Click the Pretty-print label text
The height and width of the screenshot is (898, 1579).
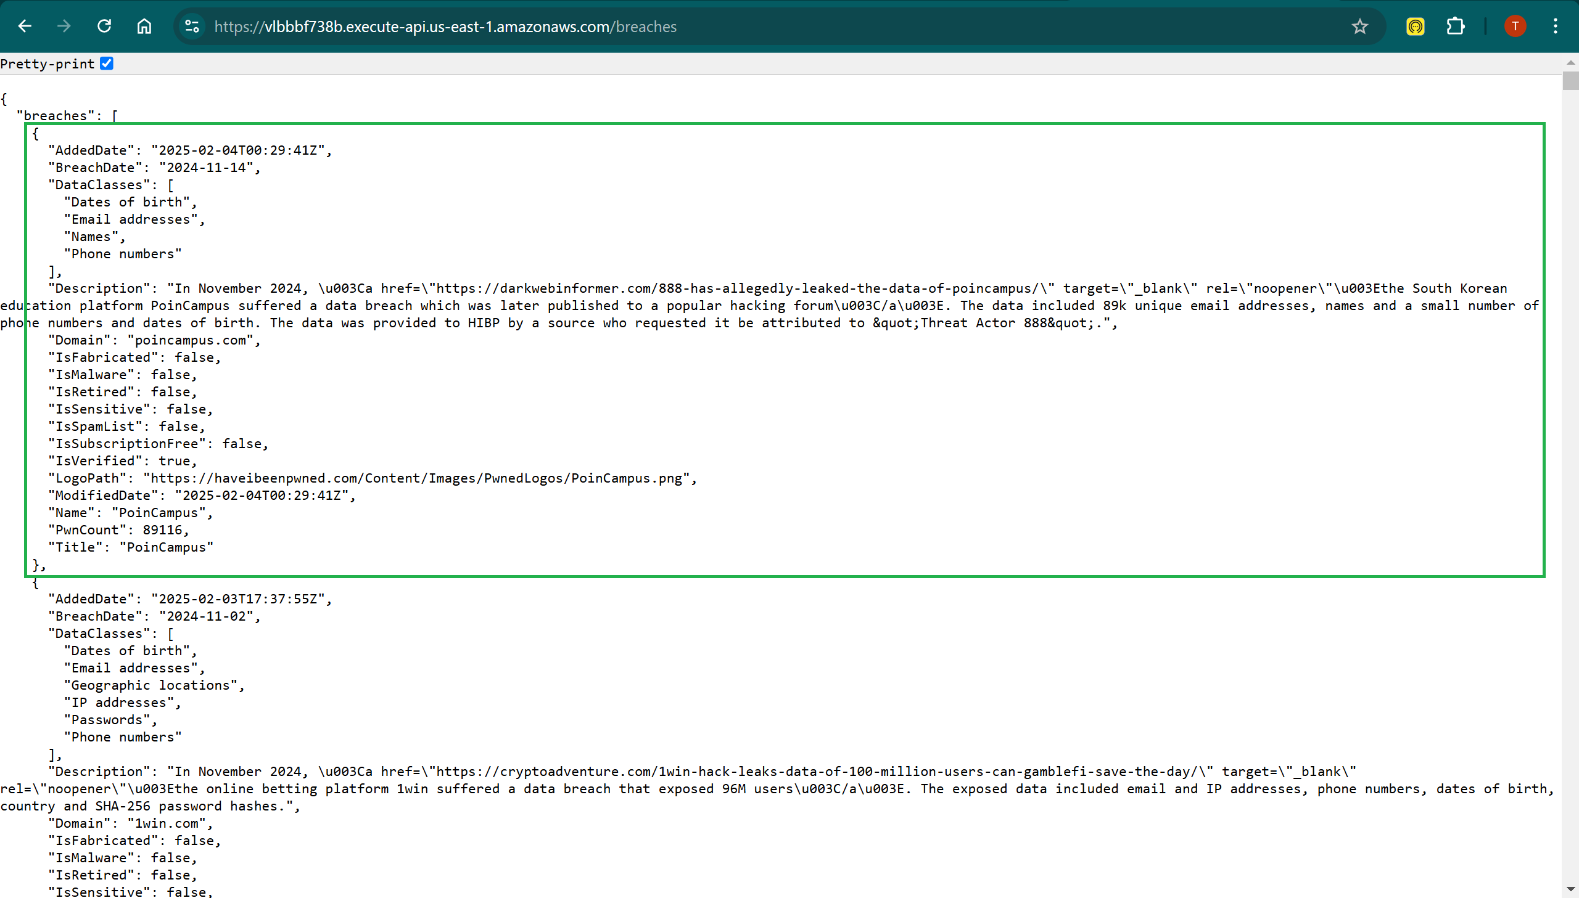click(47, 64)
